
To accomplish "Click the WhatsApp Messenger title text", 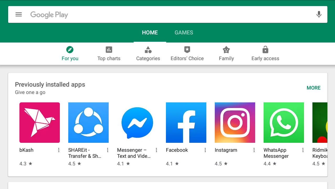I will [x=276, y=153].
